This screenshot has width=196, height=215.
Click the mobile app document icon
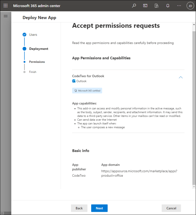click(156, 6)
